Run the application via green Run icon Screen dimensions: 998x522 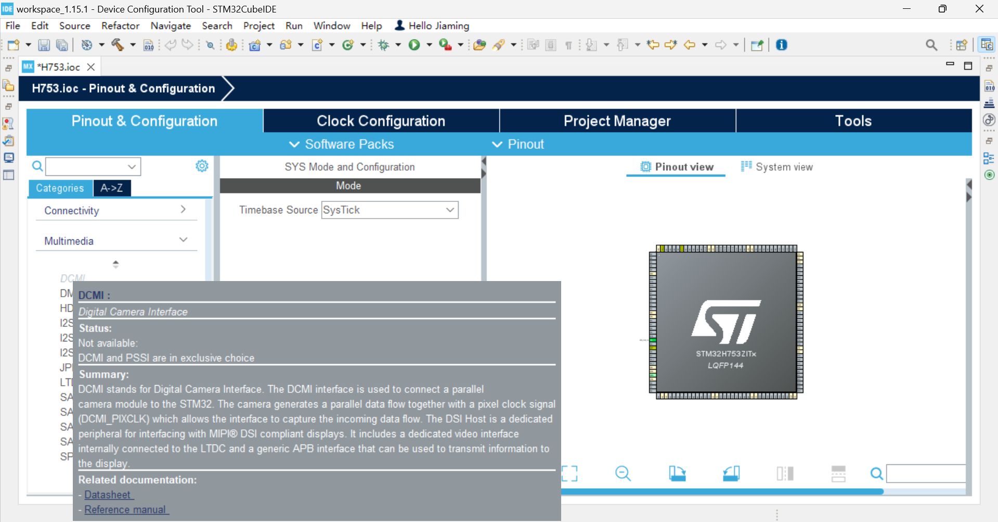(413, 45)
